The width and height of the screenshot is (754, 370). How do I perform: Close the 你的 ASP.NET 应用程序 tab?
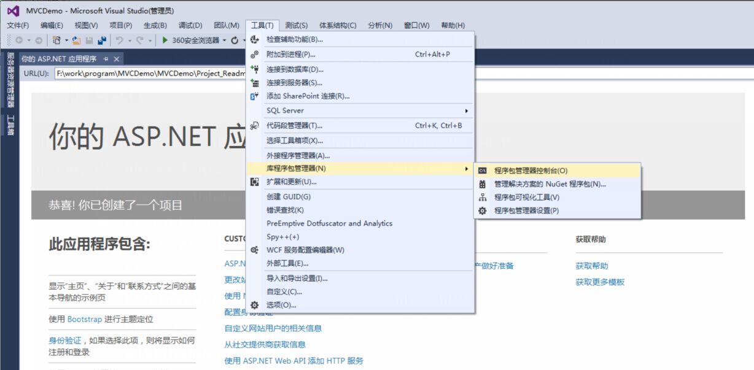click(116, 59)
